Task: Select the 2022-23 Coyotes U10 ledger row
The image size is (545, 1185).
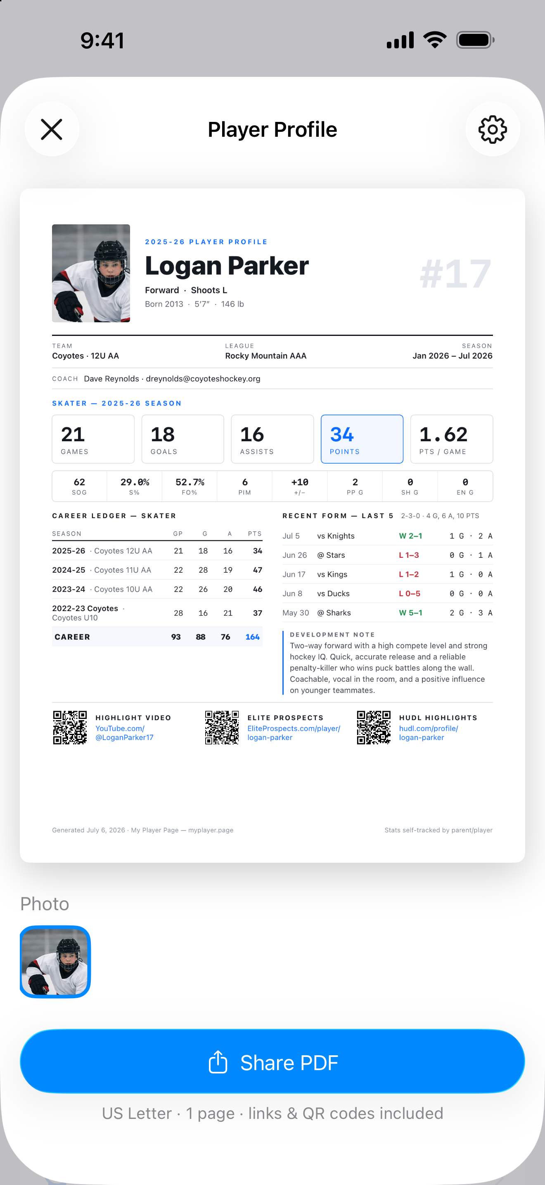Action: (157, 613)
